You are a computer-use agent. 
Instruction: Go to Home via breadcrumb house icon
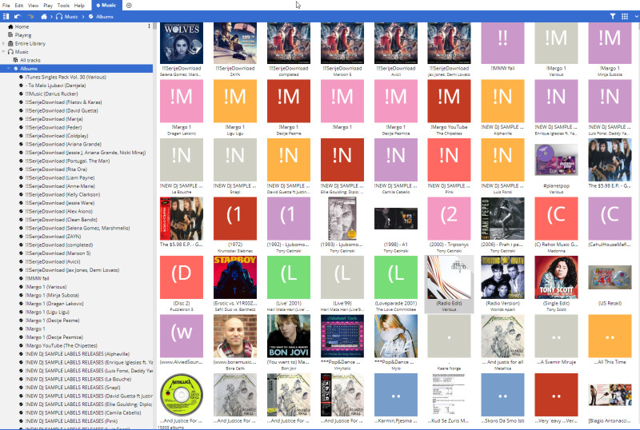click(45, 16)
